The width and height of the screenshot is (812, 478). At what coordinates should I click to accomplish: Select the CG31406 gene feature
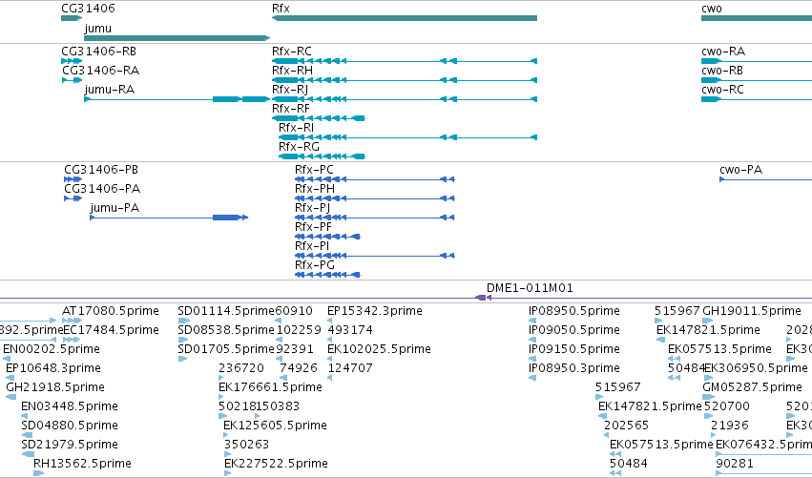[72, 18]
